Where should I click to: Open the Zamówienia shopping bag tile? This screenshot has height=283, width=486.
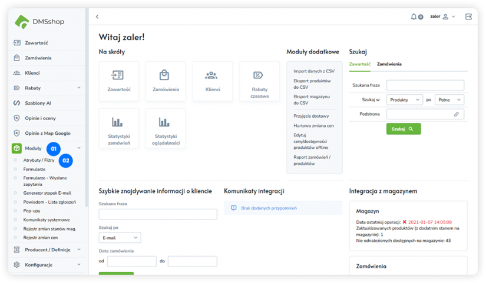[x=166, y=81]
